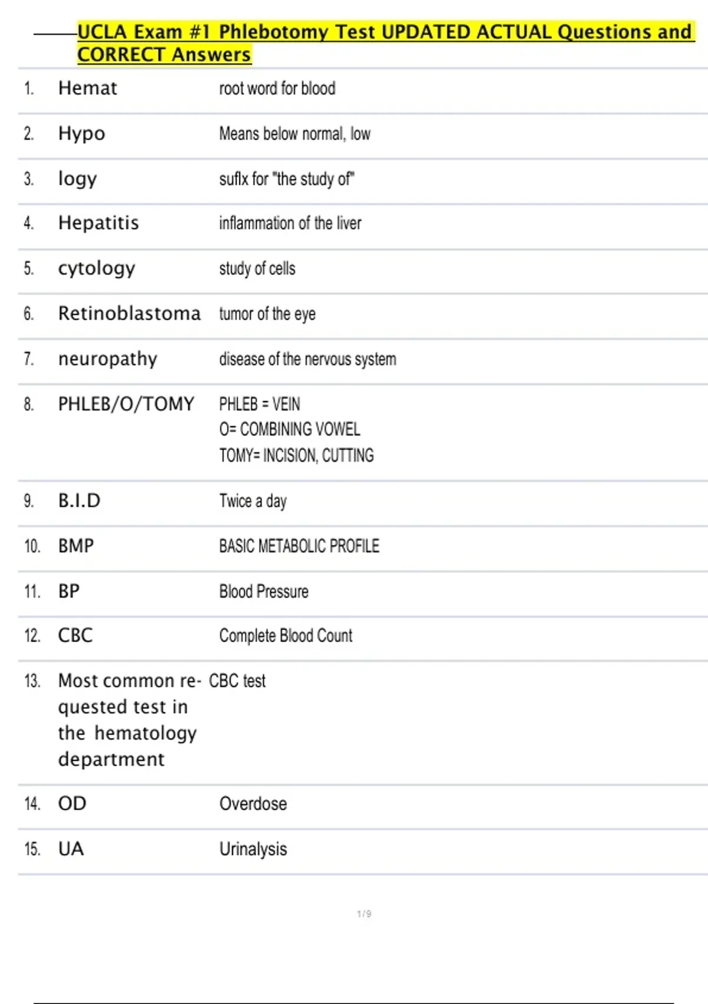Click the term Retinoblastoma

click(x=129, y=314)
